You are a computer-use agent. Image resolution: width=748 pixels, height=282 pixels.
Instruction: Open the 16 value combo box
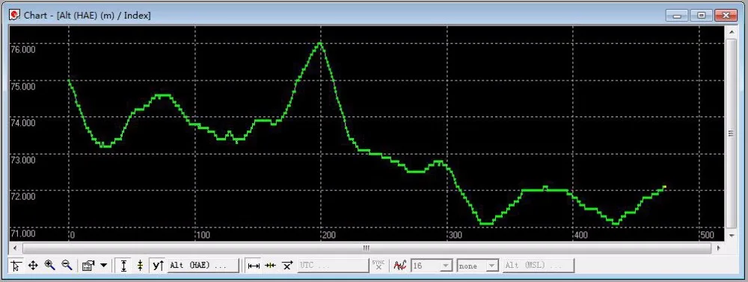click(432, 266)
